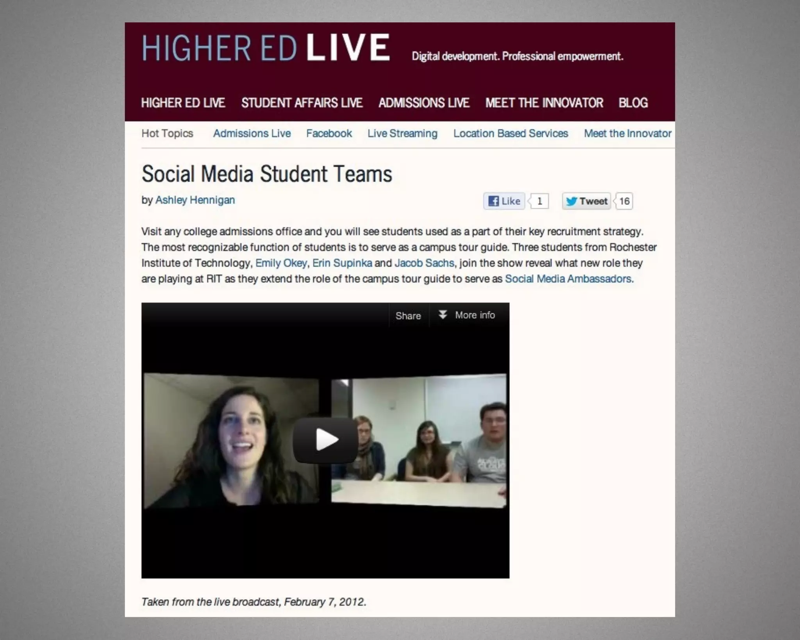Click the Twitter Tweet button
The height and width of the screenshot is (640, 800).
click(586, 201)
